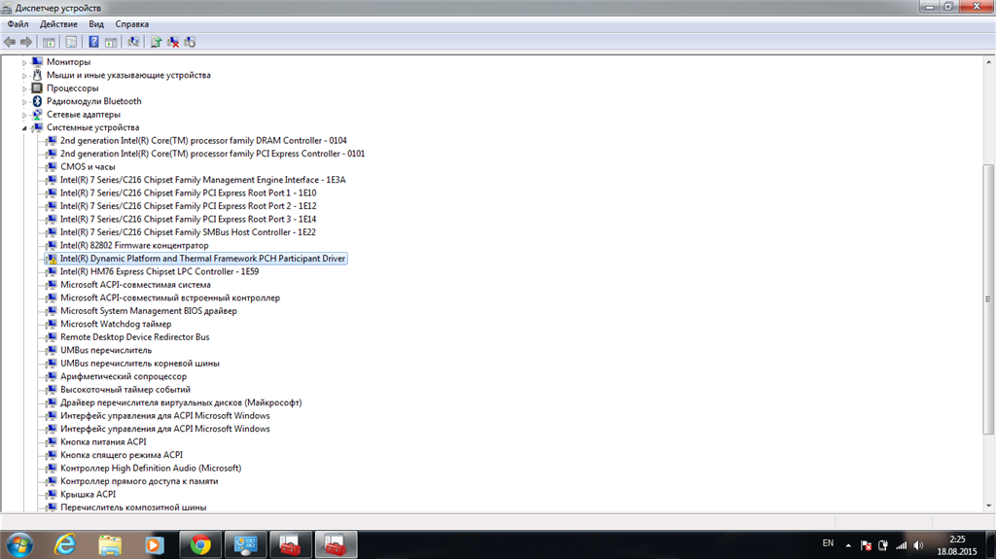The width and height of the screenshot is (996, 559).
Task: Select Microsoft System Management BIOS драйвер
Action: [149, 311]
